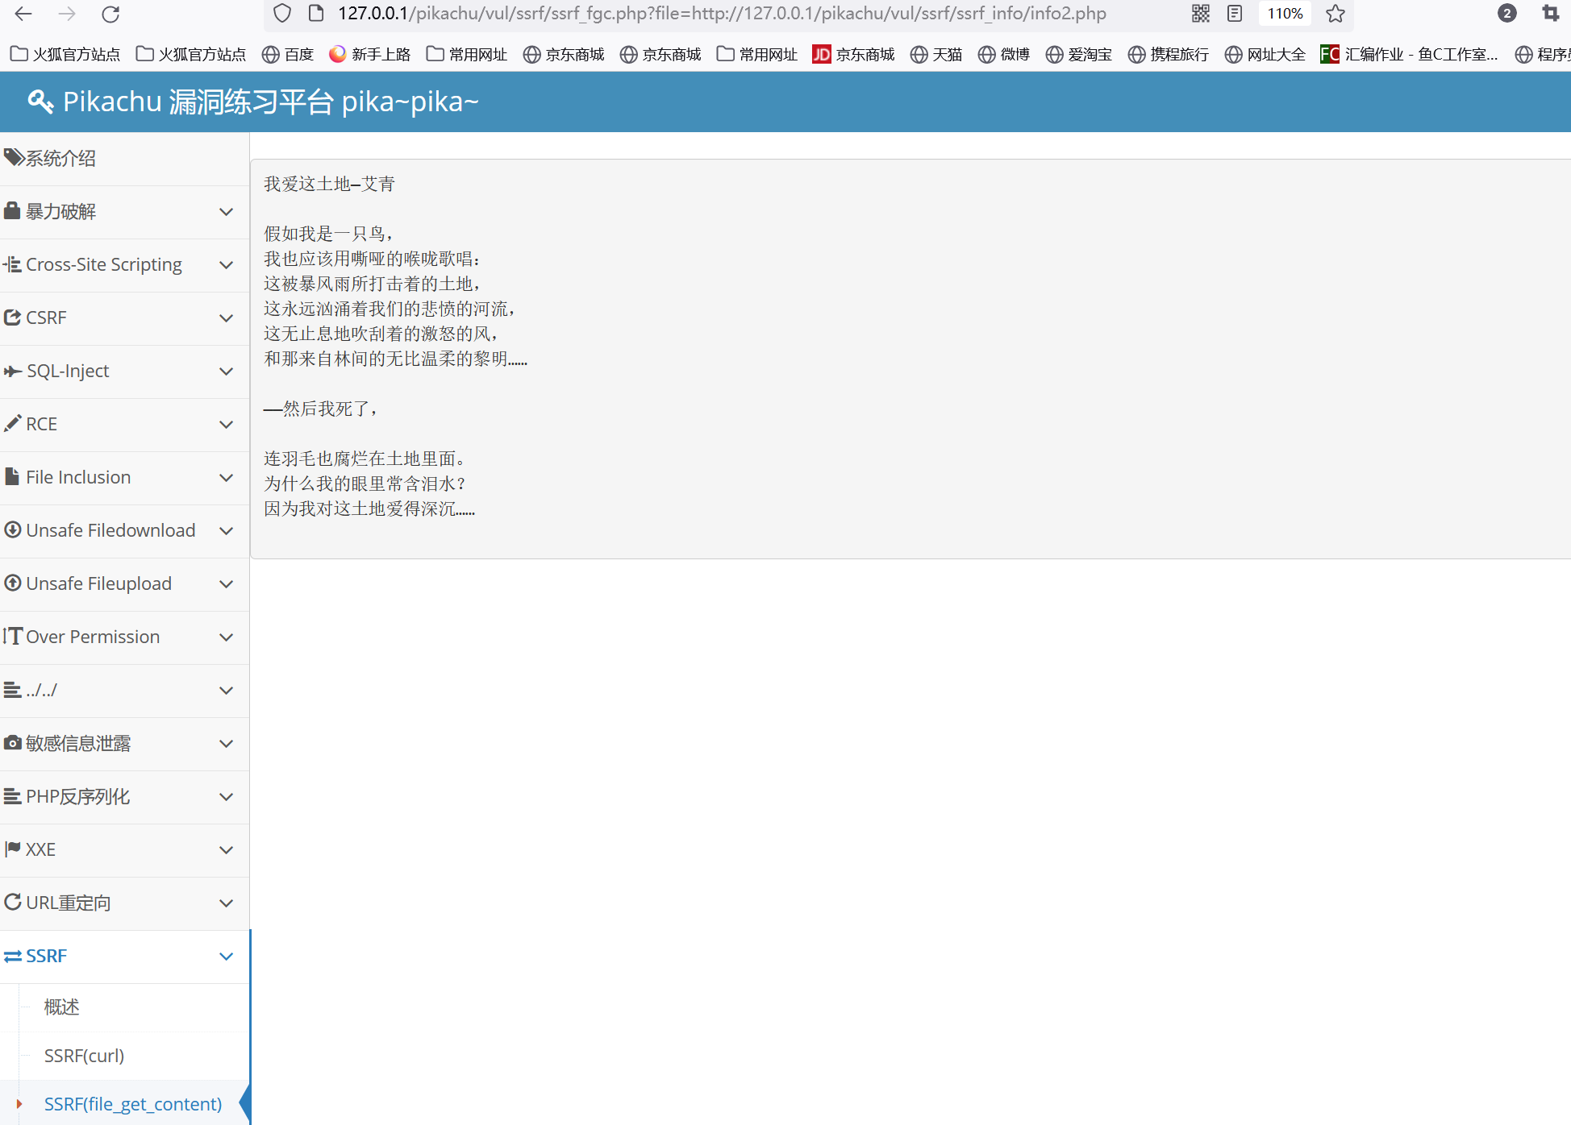
Task: Open the SSRF 概述 submenu item
Action: pos(61,1007)
